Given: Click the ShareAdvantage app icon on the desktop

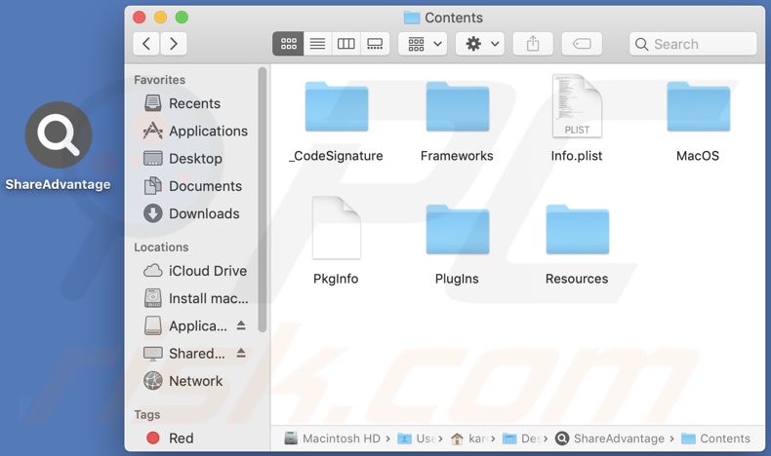Looking at the screenshot, I should [x=59, y=135].
